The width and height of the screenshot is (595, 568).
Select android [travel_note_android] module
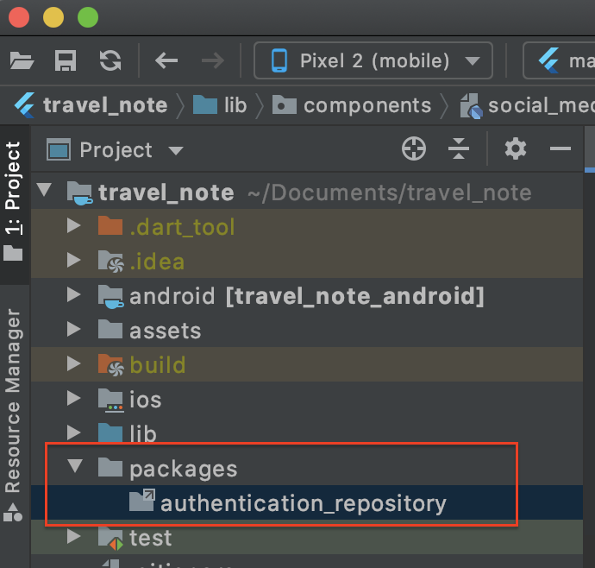(x=307, y=295)
